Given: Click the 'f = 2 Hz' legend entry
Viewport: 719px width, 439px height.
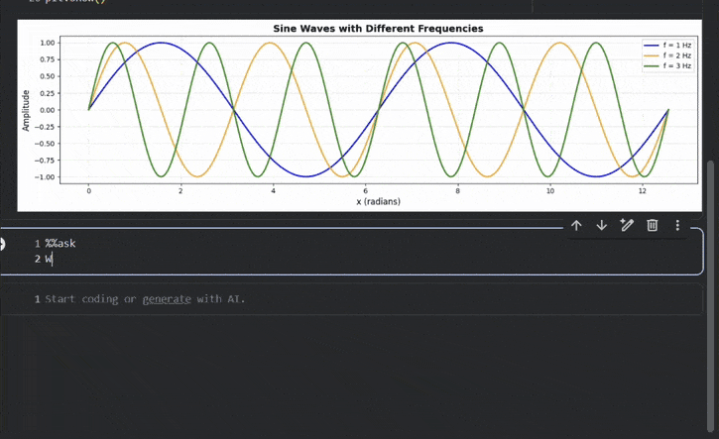Looking at the screenshot, I should click(x=667, y=55).
